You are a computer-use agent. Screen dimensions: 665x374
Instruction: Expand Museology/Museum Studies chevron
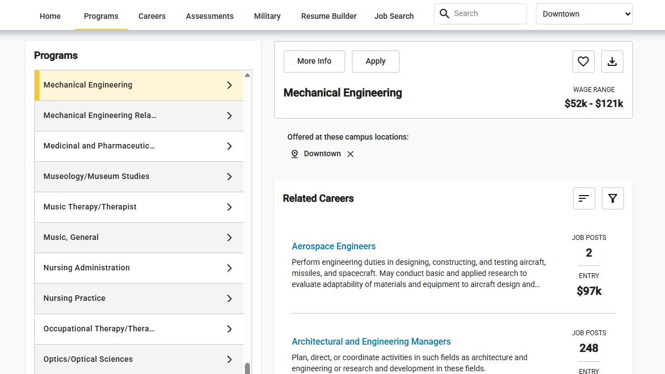pos(229,177)
